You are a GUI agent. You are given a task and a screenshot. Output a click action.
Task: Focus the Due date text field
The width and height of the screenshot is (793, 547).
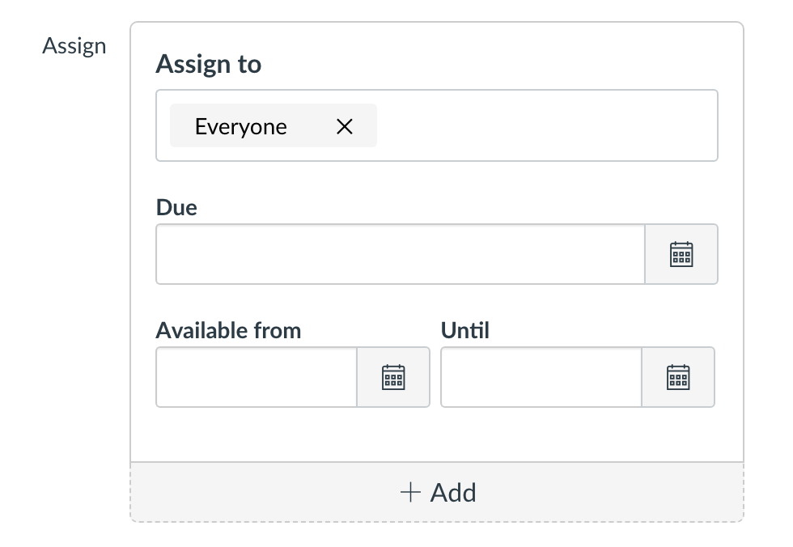[x=400, y=254]
